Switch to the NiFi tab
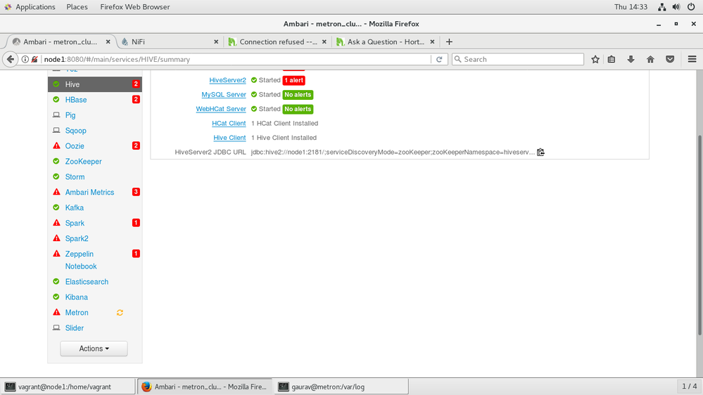The width and height of the screenshot is (703, 395). click(170, 41)
